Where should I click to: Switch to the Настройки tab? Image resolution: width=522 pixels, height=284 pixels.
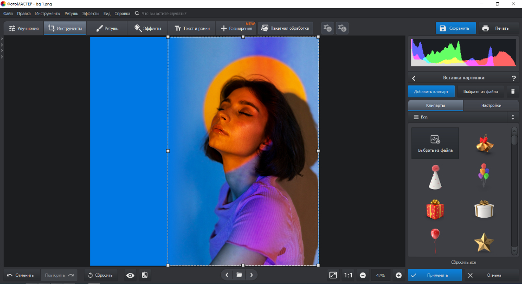point(491,105)
